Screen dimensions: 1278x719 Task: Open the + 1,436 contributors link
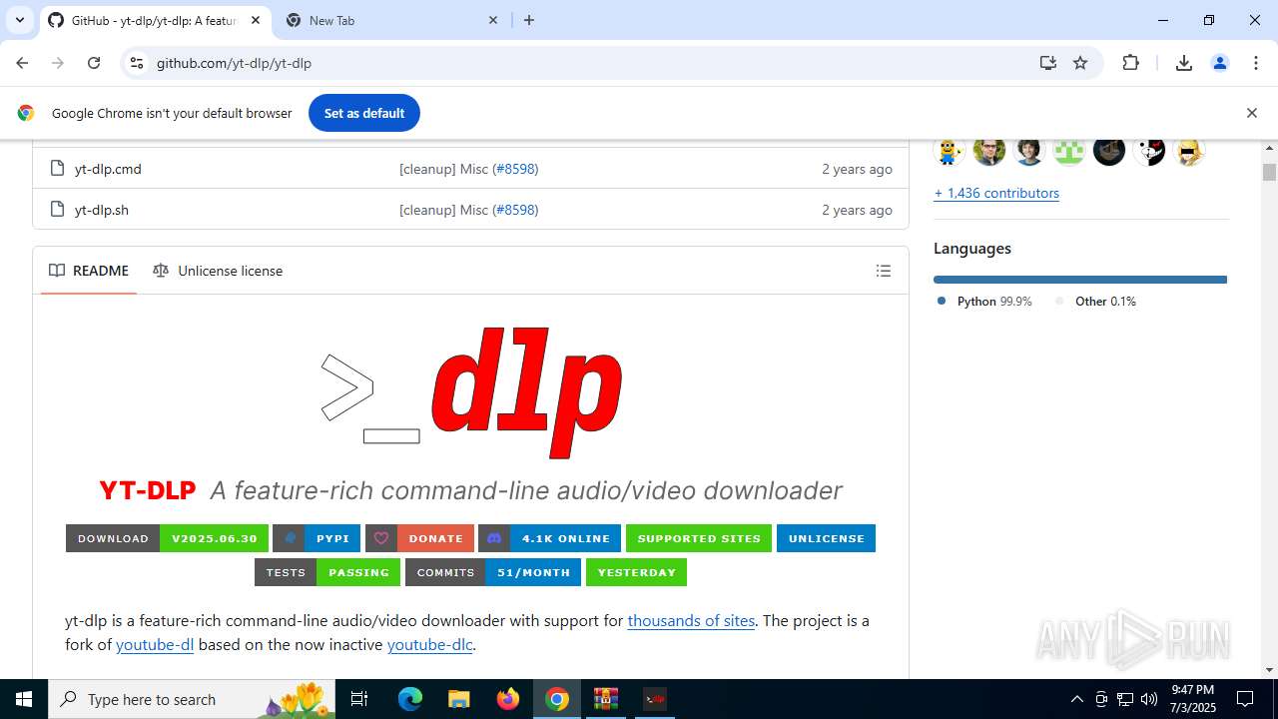point(996,193)
